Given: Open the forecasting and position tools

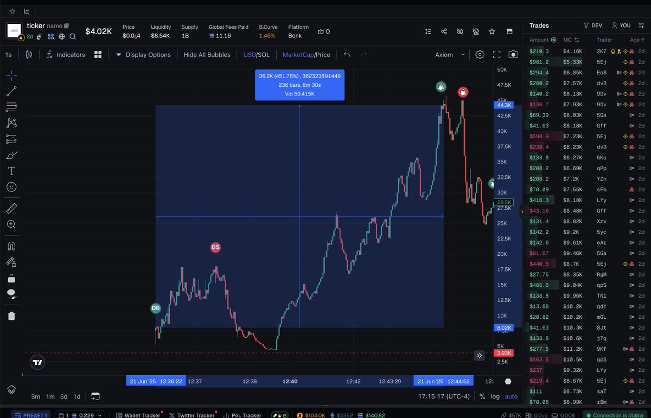Looking at the screenshot, I should (11, 139).
